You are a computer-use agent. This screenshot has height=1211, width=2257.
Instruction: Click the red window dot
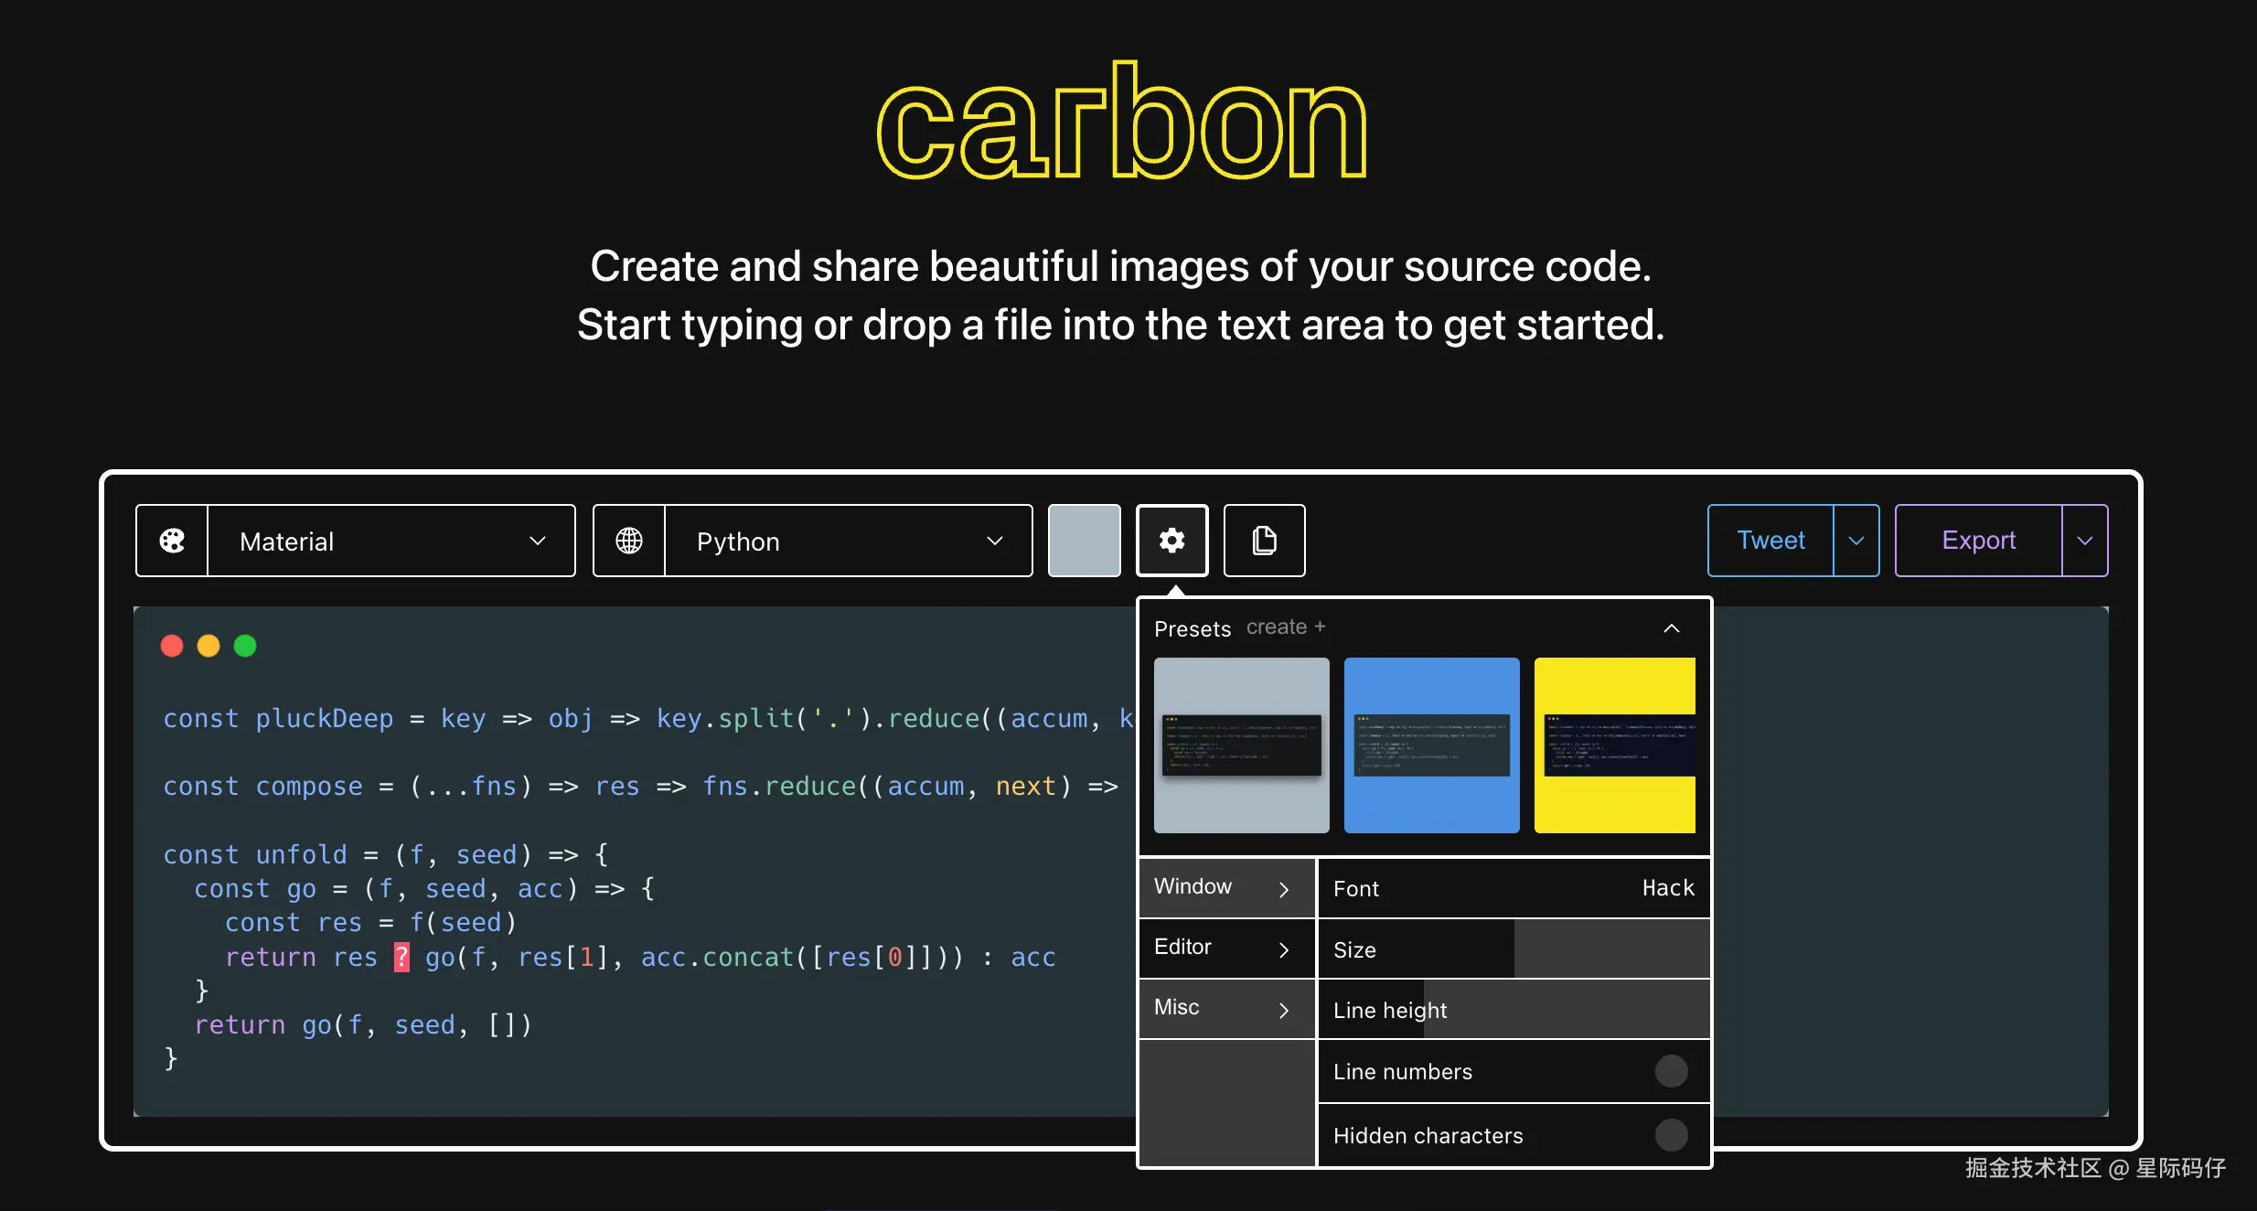click(x=172, y=646)
